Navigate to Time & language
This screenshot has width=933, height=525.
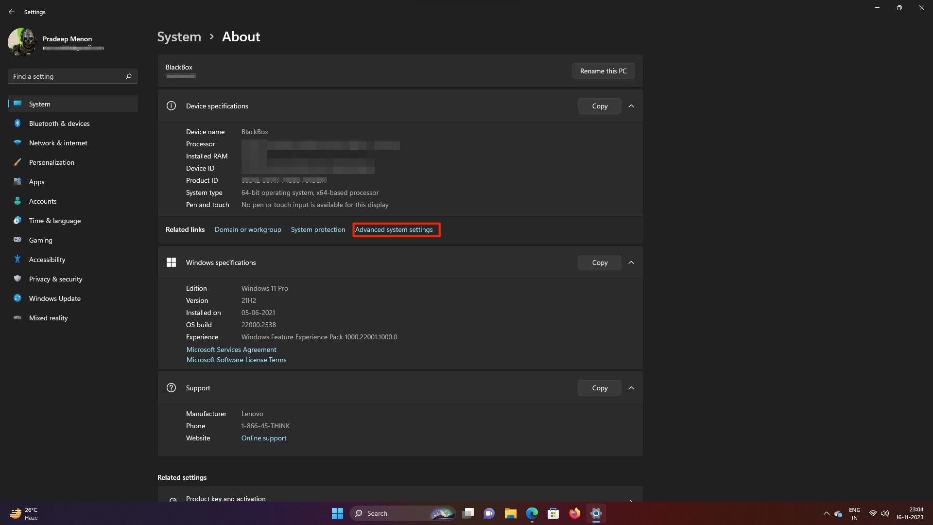click(x=54, y=221)
